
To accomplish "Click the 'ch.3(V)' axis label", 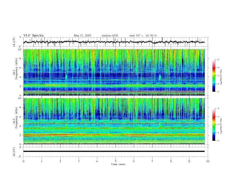I will pyautogui.click(x=14, y=152).
